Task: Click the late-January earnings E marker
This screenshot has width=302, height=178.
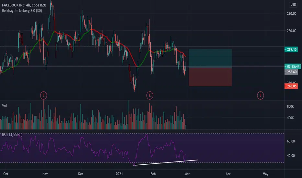Action: click(x=150, y=95)
